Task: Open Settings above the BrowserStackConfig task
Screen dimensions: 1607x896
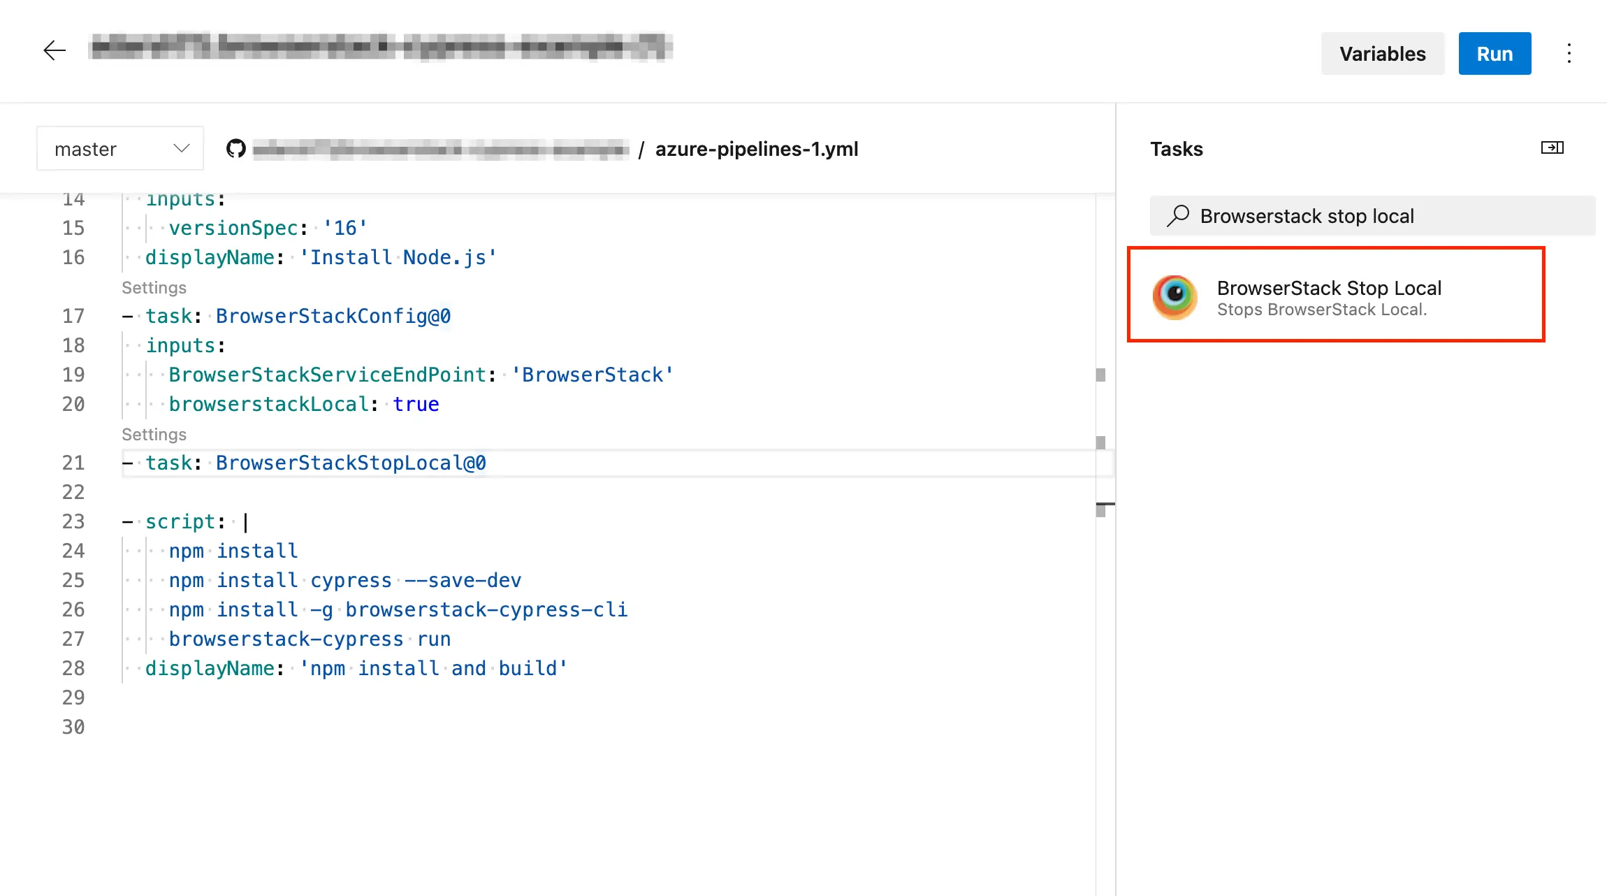Action: 154,288
